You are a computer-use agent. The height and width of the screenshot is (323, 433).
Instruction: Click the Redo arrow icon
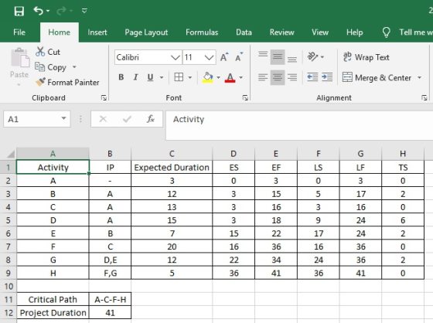(61, 11)
